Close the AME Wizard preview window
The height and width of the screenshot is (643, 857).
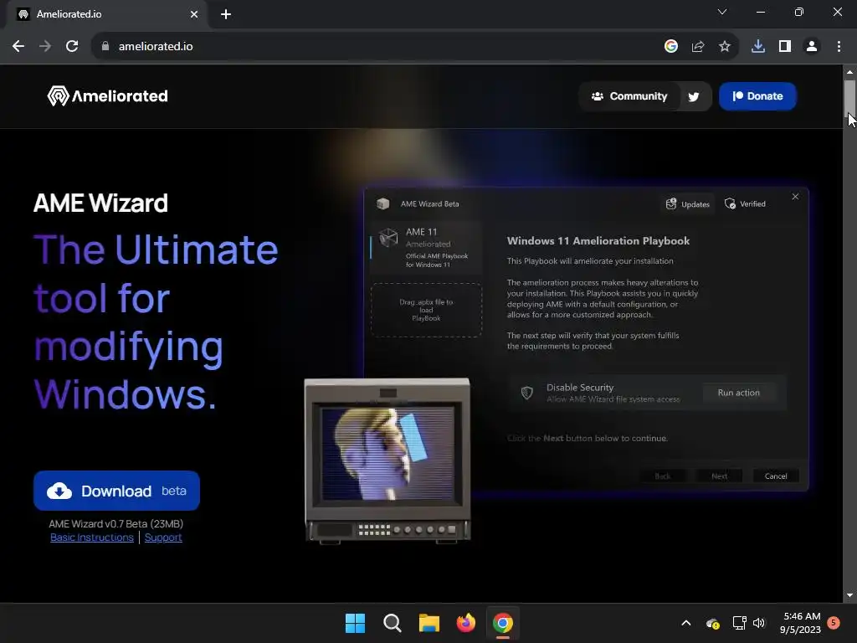pyautogui.click(x=795, y=196)
